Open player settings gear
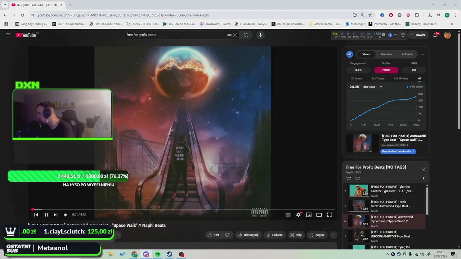 [x=299, y=215]
